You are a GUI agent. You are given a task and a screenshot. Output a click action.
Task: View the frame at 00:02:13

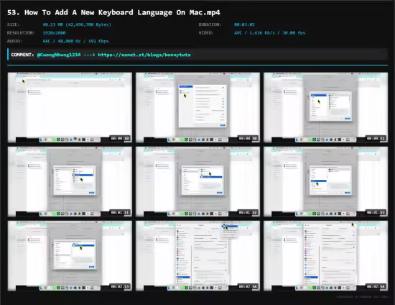click(70, 256)
